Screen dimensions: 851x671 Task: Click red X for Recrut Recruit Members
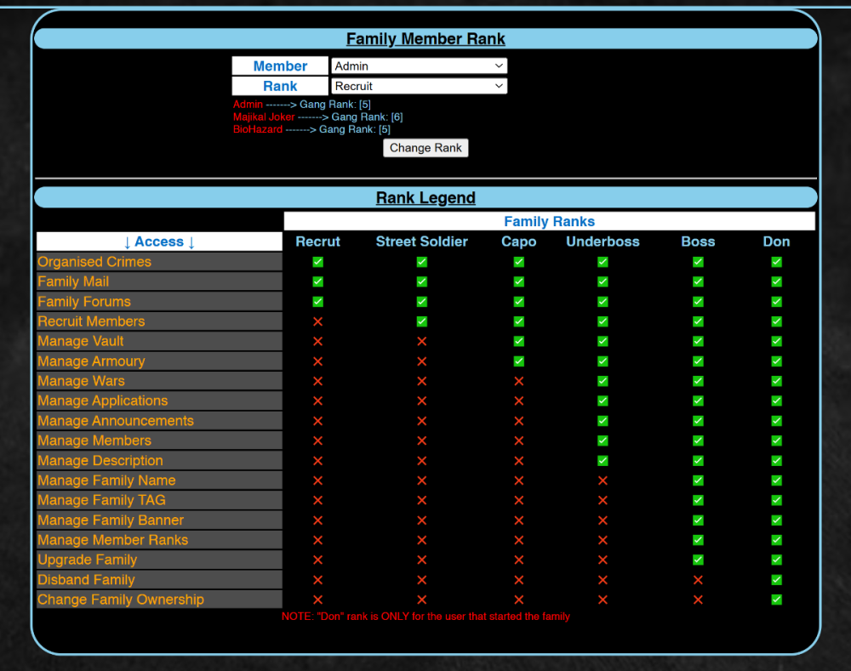point(317,321)
